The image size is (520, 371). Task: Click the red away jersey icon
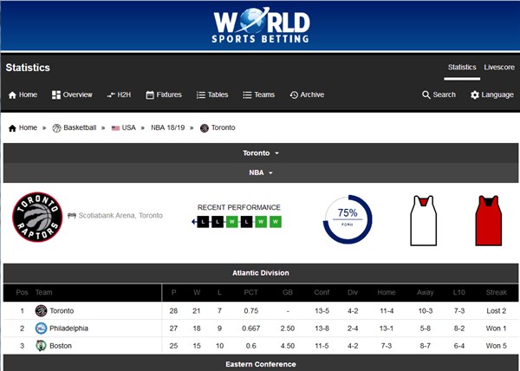[488, 220]
